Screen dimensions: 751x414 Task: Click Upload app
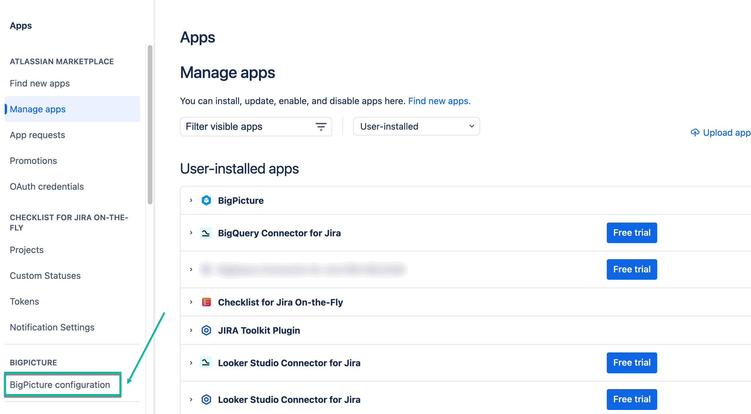(x=726, y=133)
